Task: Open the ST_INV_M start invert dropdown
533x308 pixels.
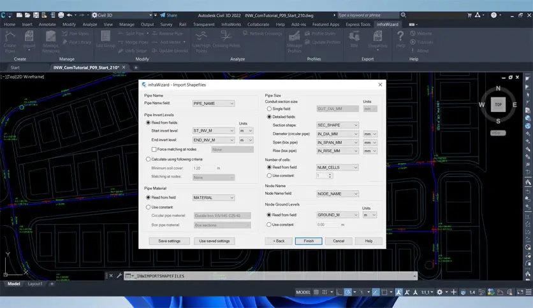Action: point(214,130)
